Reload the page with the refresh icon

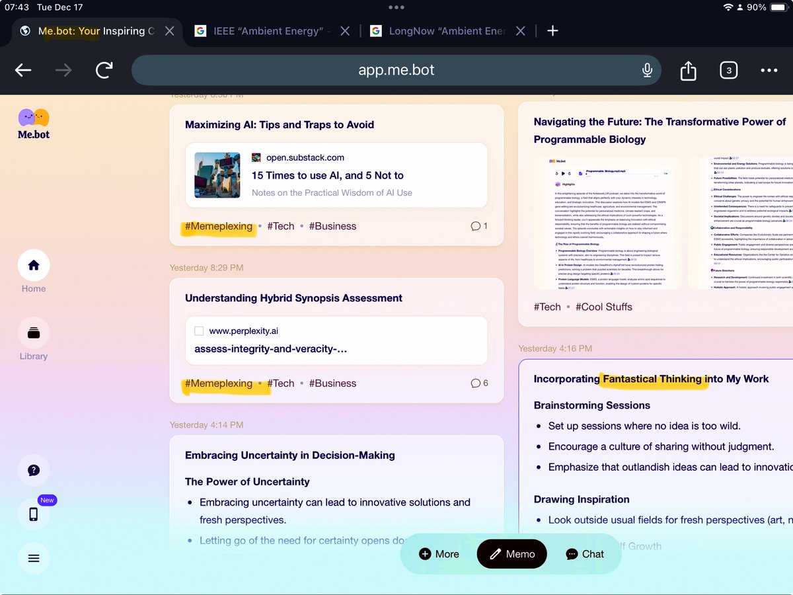[x=104, y=70]
